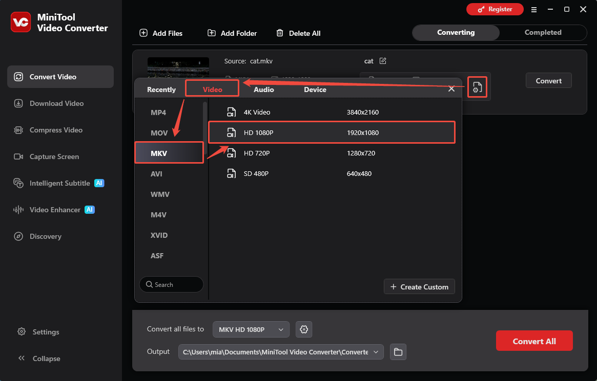Click the AI badge beside Video Enhancer

[90, 210]
